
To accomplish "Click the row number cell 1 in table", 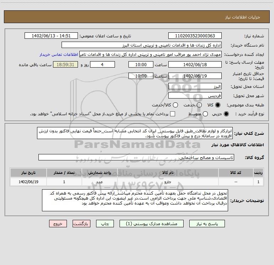I will (258, 182).
